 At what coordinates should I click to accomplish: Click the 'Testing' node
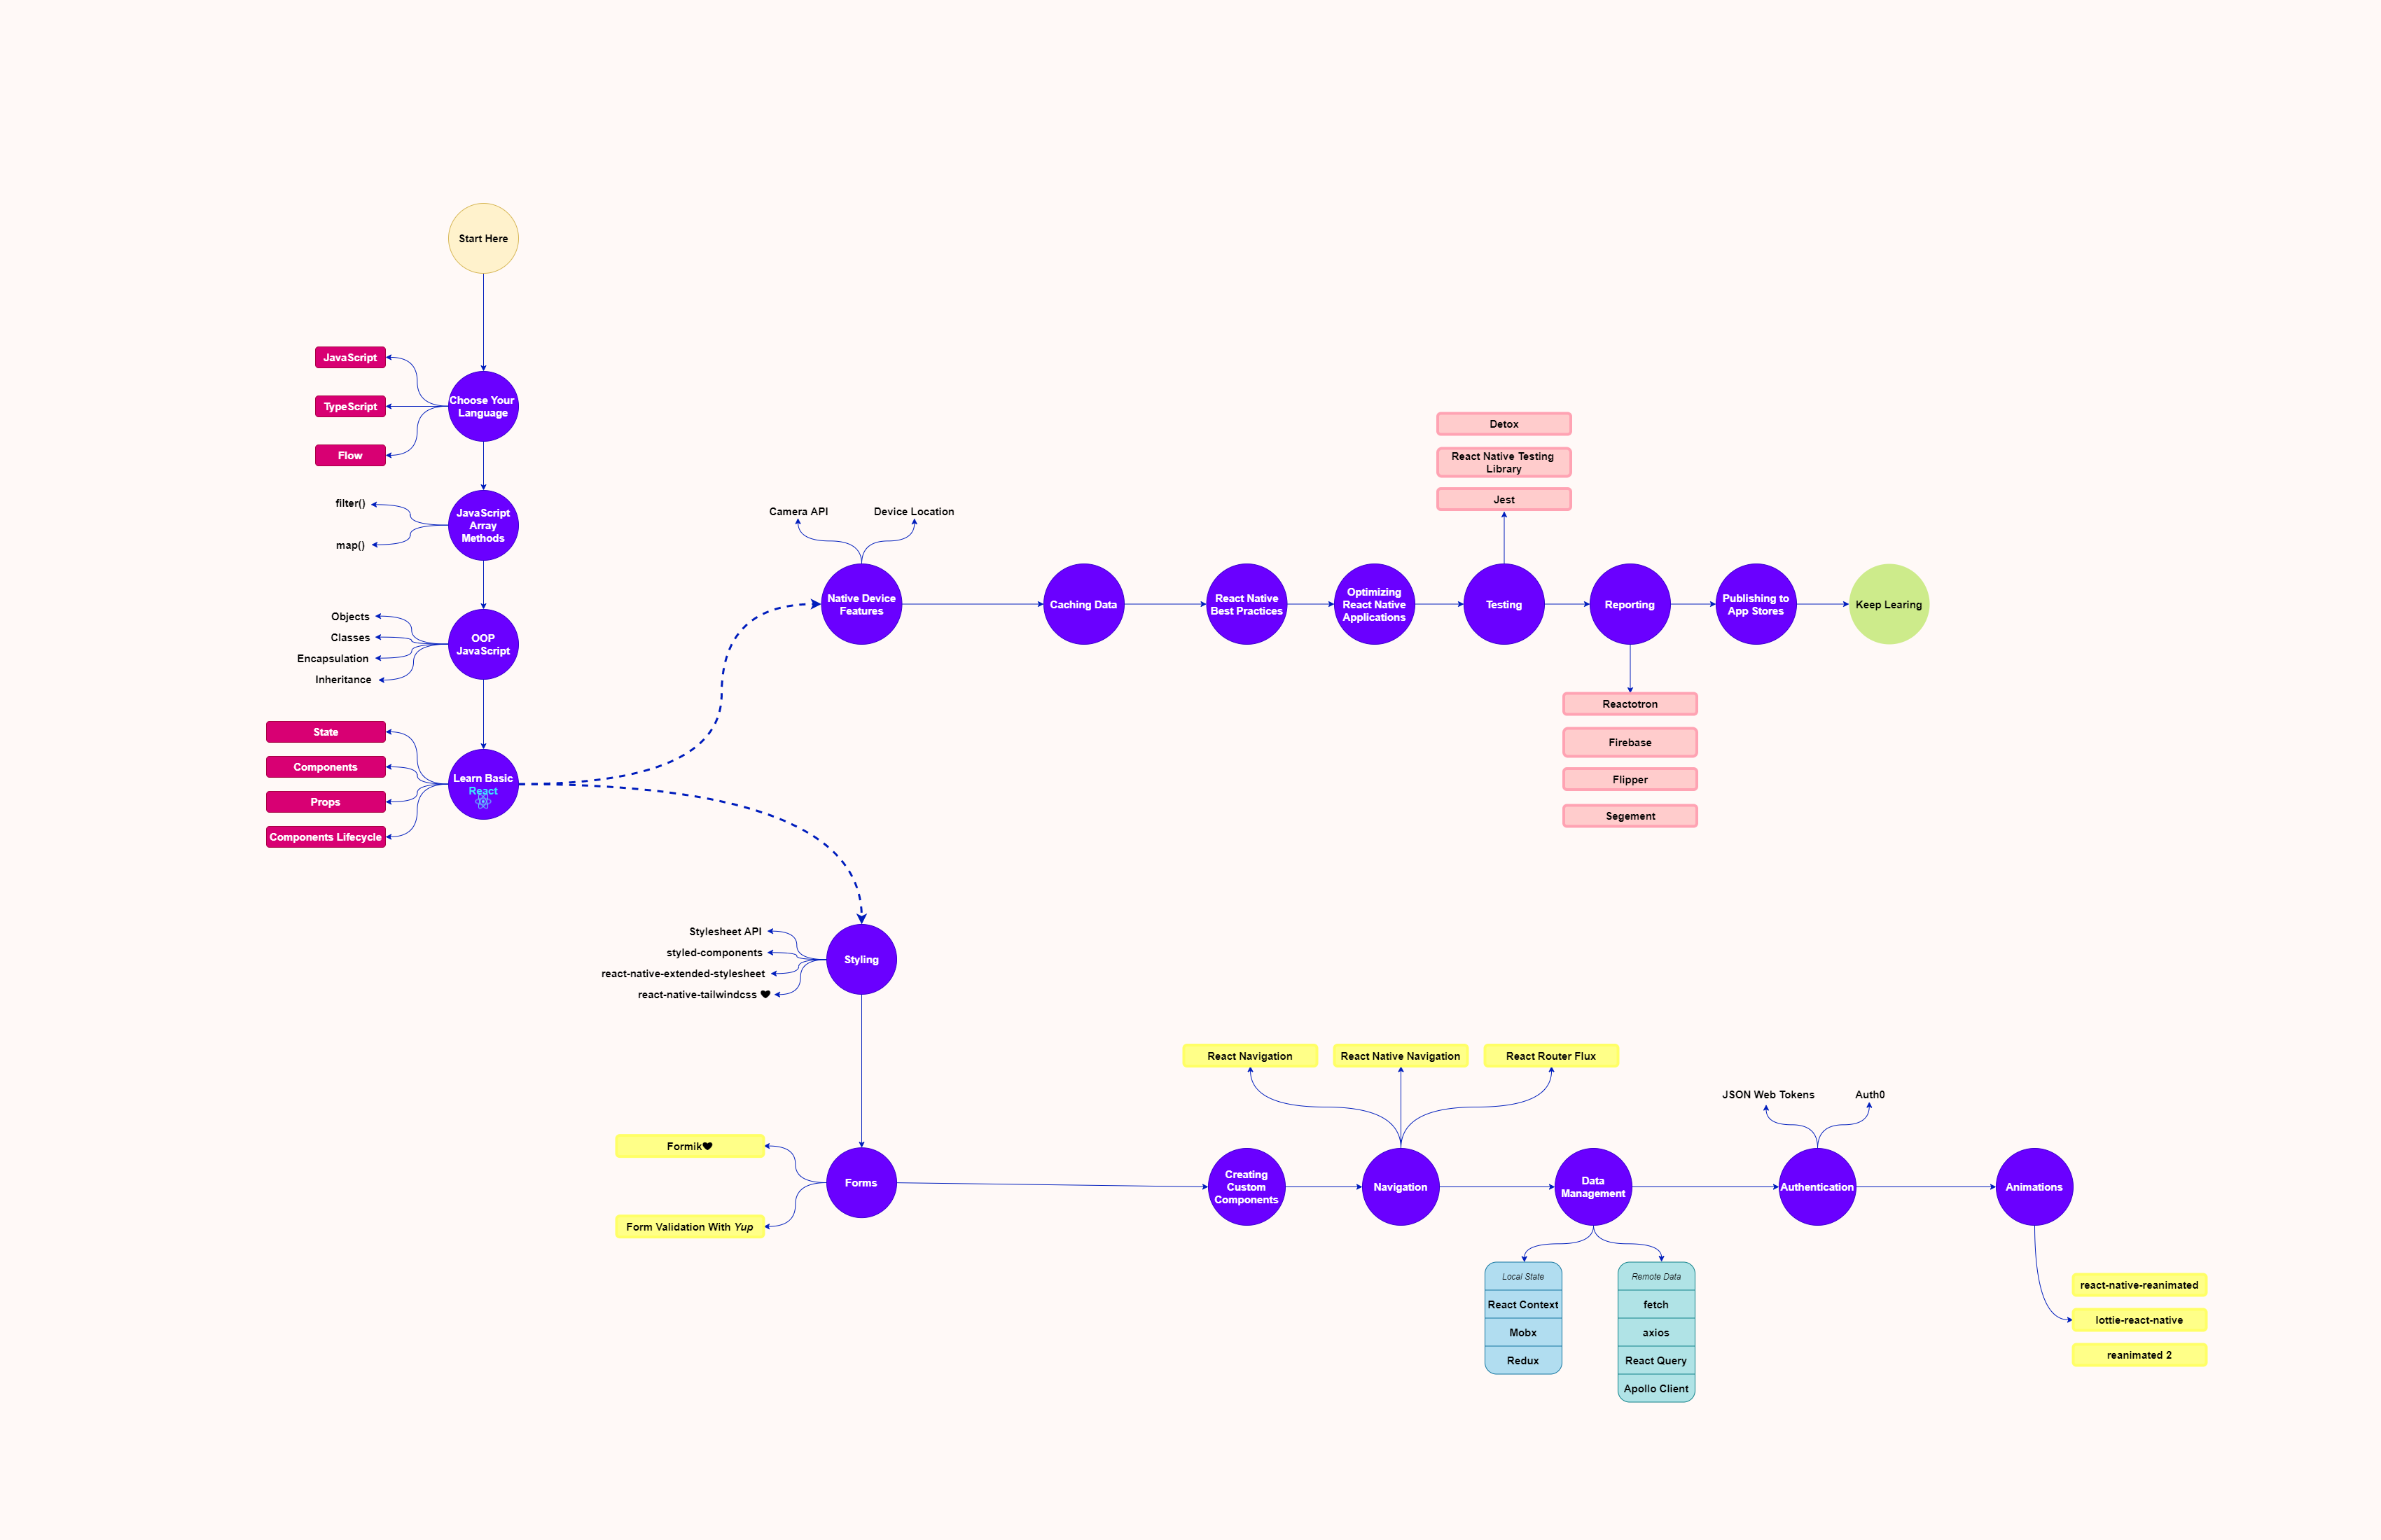coord(1499,602)
